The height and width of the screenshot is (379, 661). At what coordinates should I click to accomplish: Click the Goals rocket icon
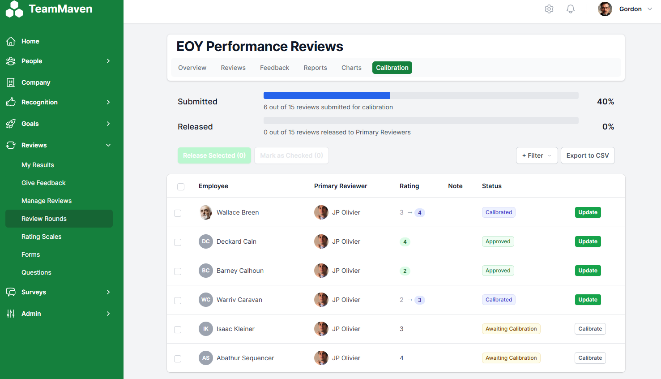click(11, 124)
